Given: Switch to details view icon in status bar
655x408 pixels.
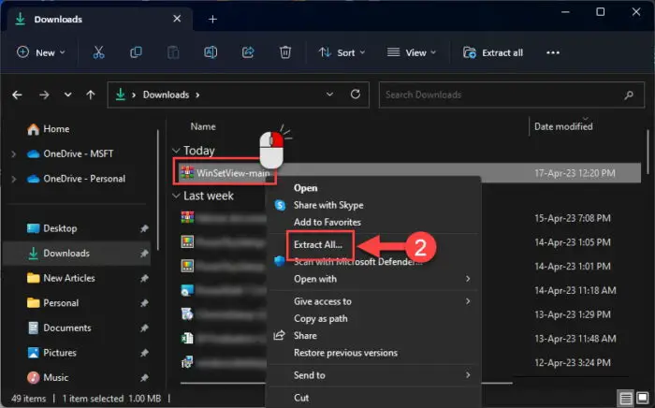Looking at the screenshot, I should pyautogui.click(x=625, y=398).
